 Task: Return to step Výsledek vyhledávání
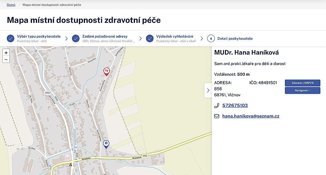point(175,36)
